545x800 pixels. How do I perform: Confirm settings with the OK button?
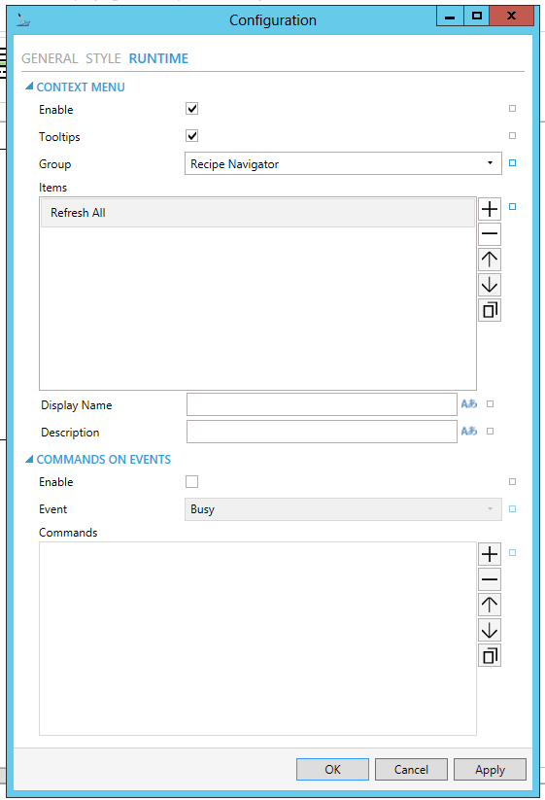click(332, 770)
